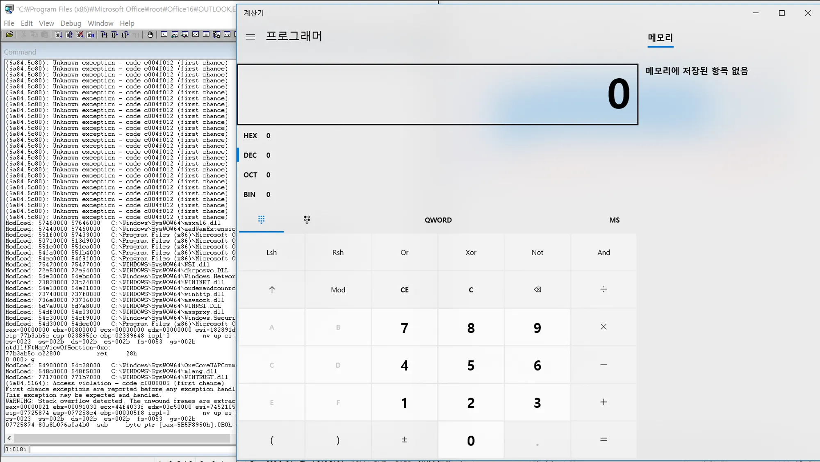The image size is (820, 462).
Task: Open the 메모리 tab
Action: 660,38
